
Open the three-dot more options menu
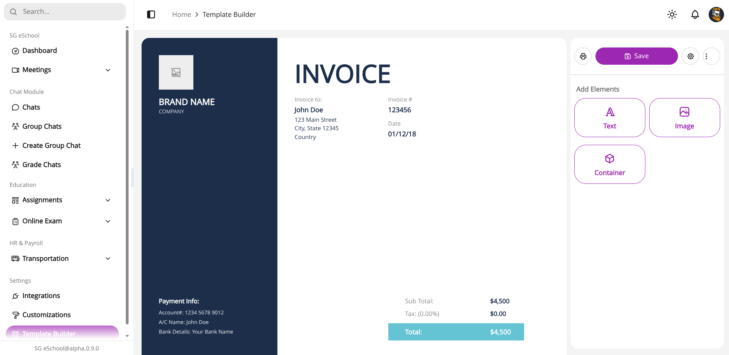[x=711, y=56]
